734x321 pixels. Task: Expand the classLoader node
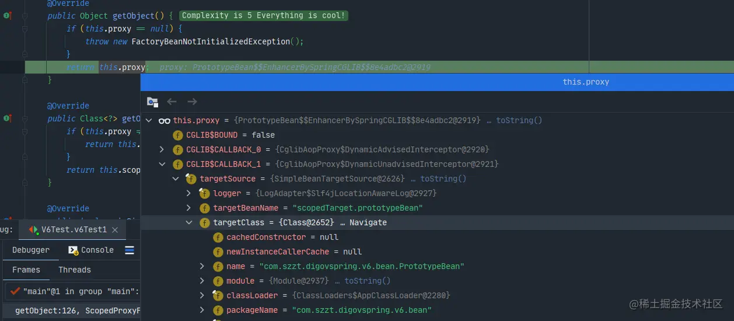tap(202, 295)
